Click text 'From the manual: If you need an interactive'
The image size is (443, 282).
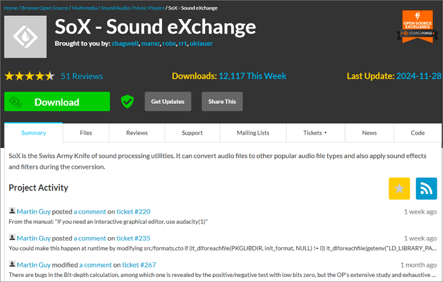pyautogui.click(x=108, y=221)
